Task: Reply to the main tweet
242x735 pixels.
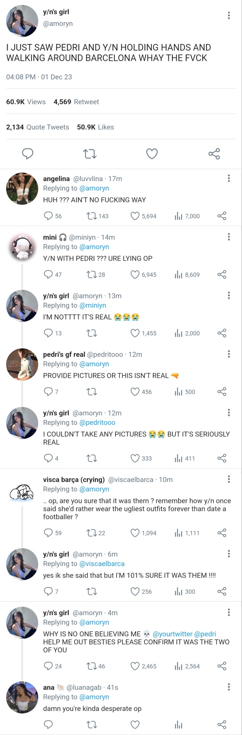Action: click(28, 154)
